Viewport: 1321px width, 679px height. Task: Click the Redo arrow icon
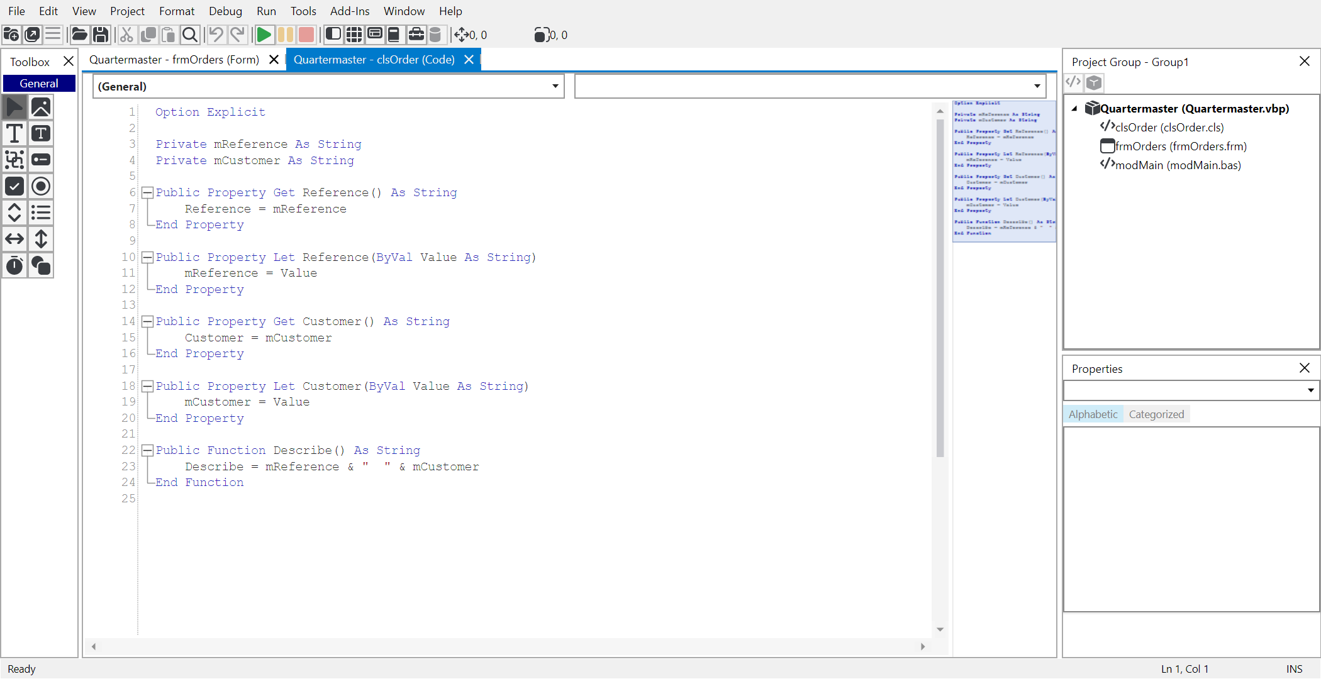(237, 35)
